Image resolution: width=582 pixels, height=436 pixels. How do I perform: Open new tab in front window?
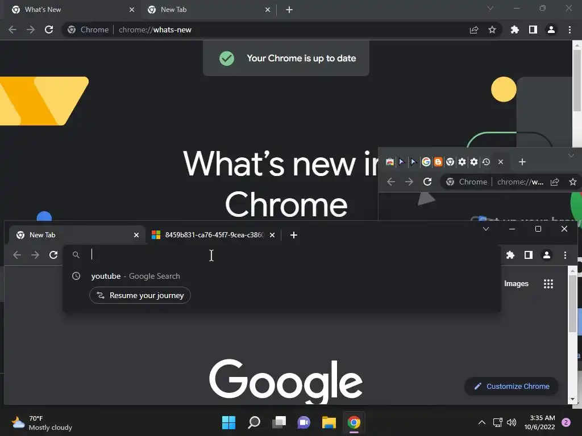pos(294,235)
